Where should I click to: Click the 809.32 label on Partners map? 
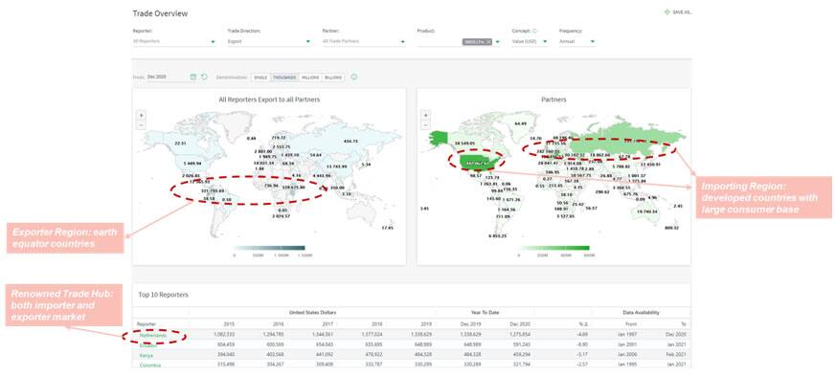[672, 228]
